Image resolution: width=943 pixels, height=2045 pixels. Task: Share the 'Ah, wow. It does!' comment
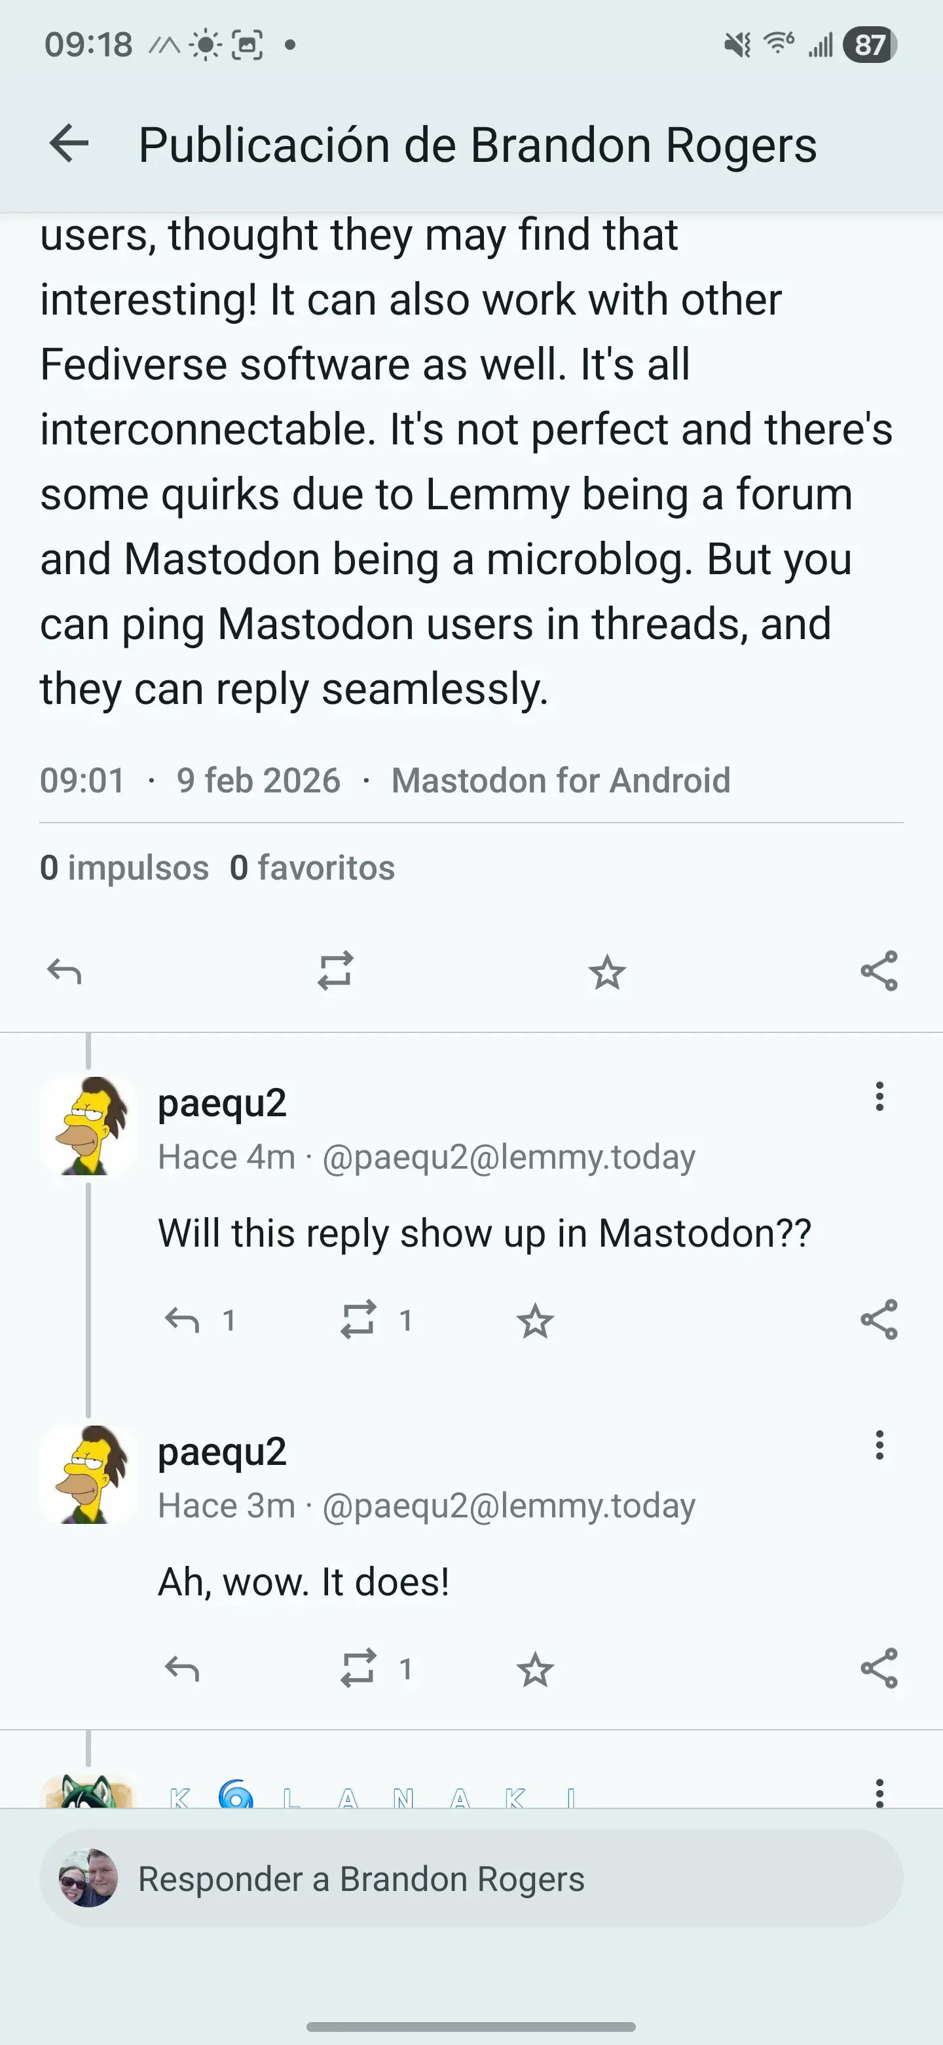tap(879, 1668)
